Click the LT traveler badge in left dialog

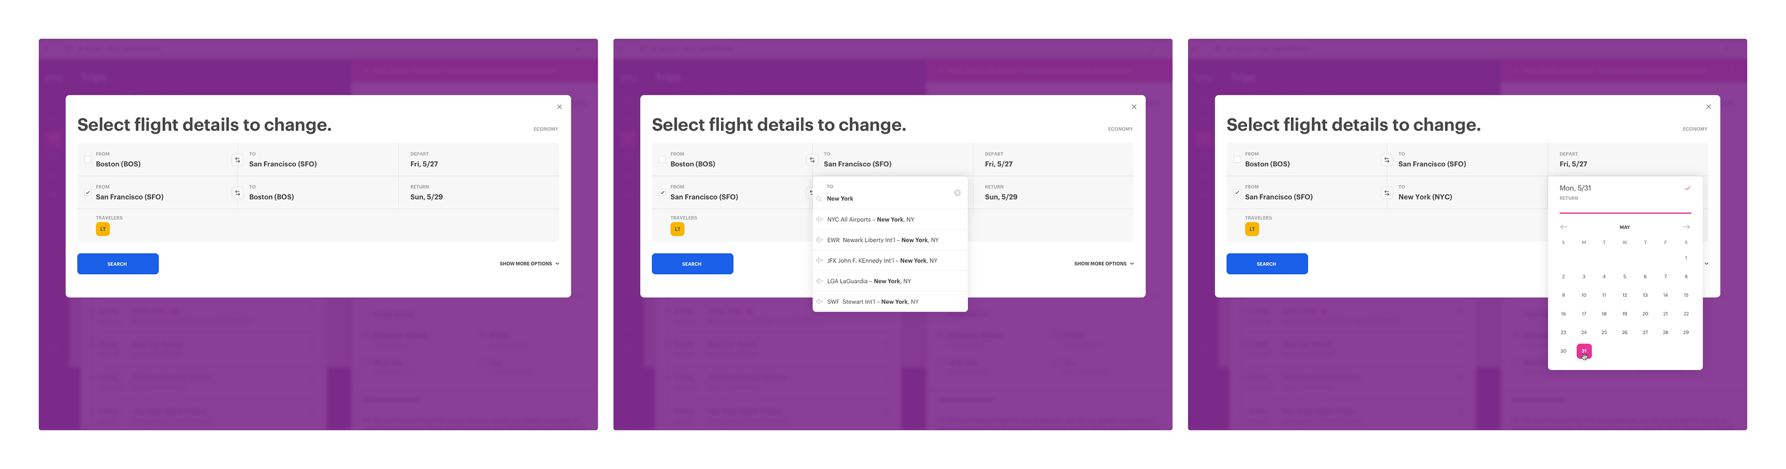[103, 229]
